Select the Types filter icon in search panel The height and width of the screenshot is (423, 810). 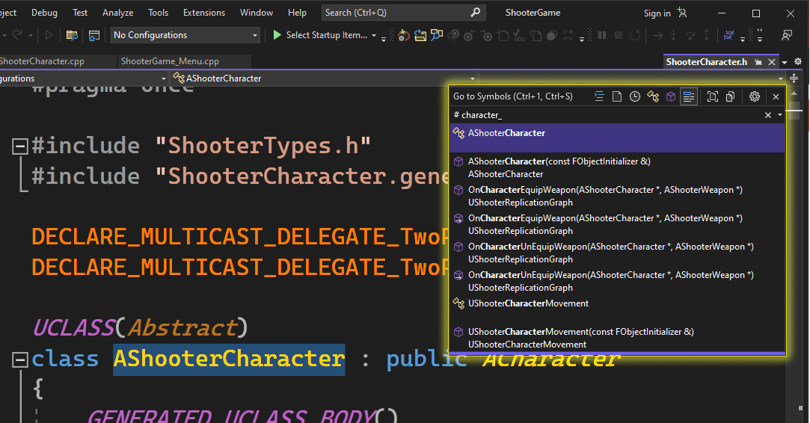653,96
